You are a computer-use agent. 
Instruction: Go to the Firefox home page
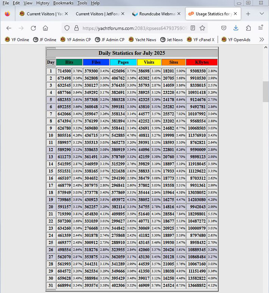[45, 28]
